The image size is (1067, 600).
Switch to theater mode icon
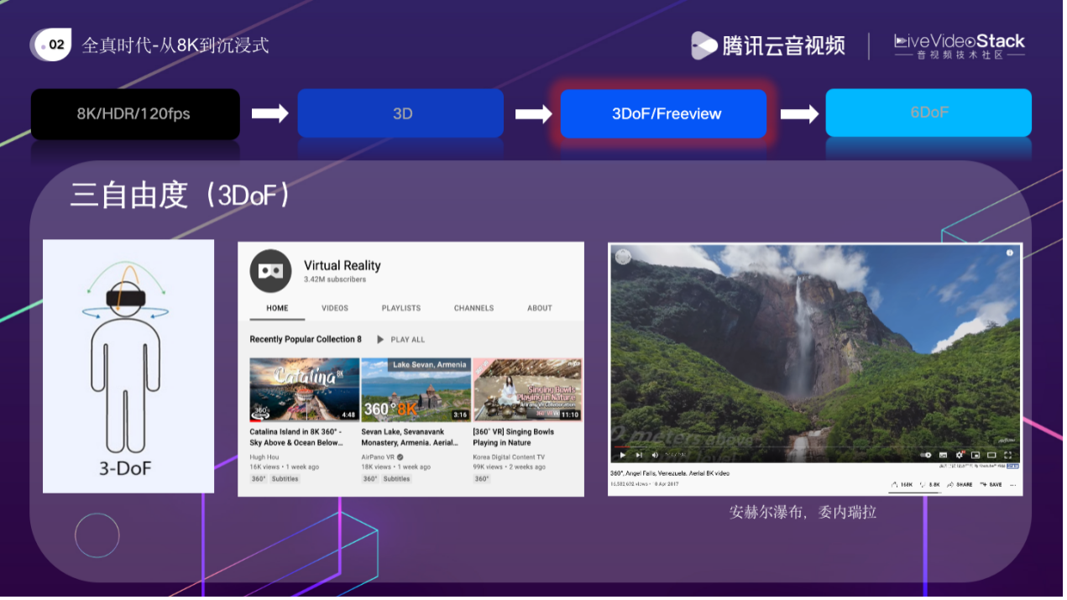(991, 455)
